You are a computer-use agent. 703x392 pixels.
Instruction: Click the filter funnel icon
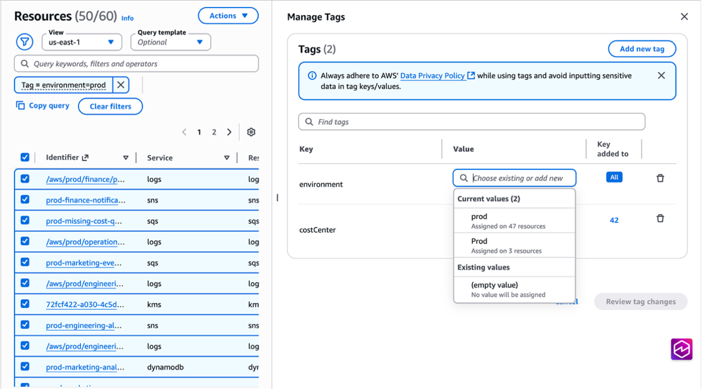(x=24, y=42)
